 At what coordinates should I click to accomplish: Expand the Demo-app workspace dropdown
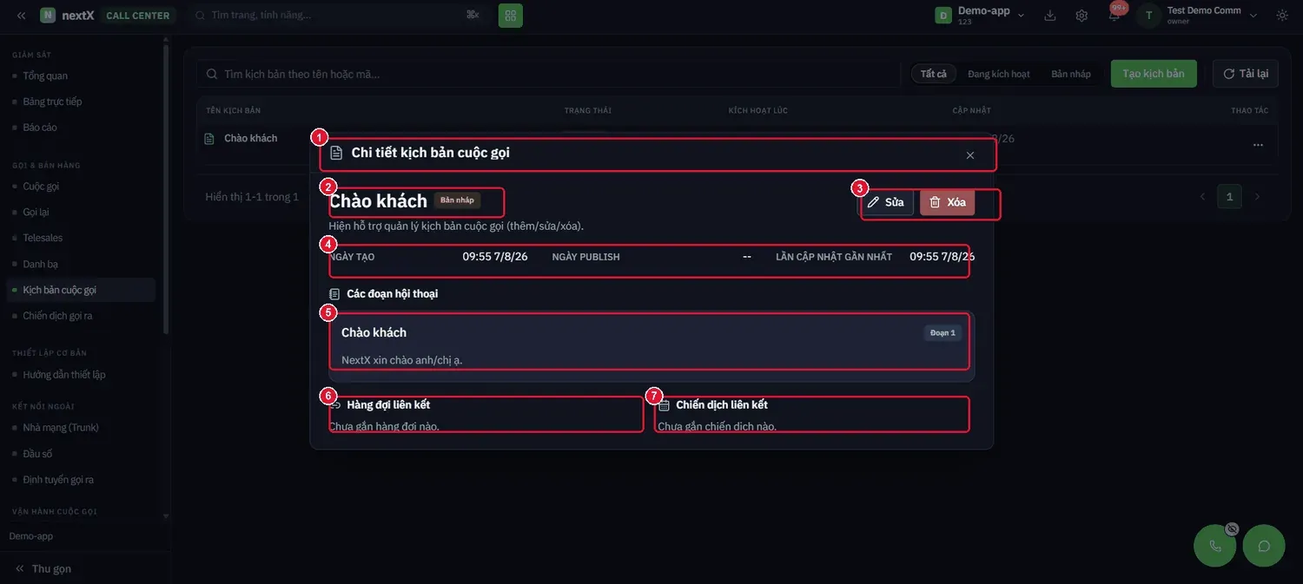click(x=981, y=16)
